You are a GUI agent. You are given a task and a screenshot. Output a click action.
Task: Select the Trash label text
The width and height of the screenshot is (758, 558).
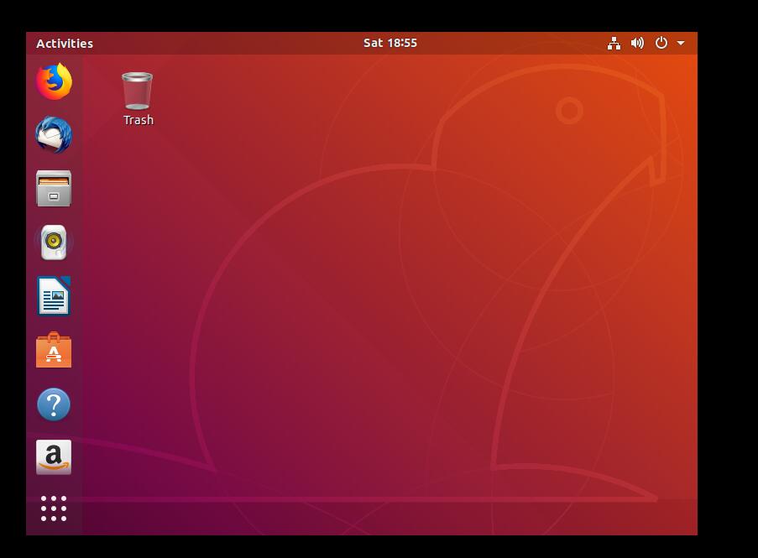(139, 120)
